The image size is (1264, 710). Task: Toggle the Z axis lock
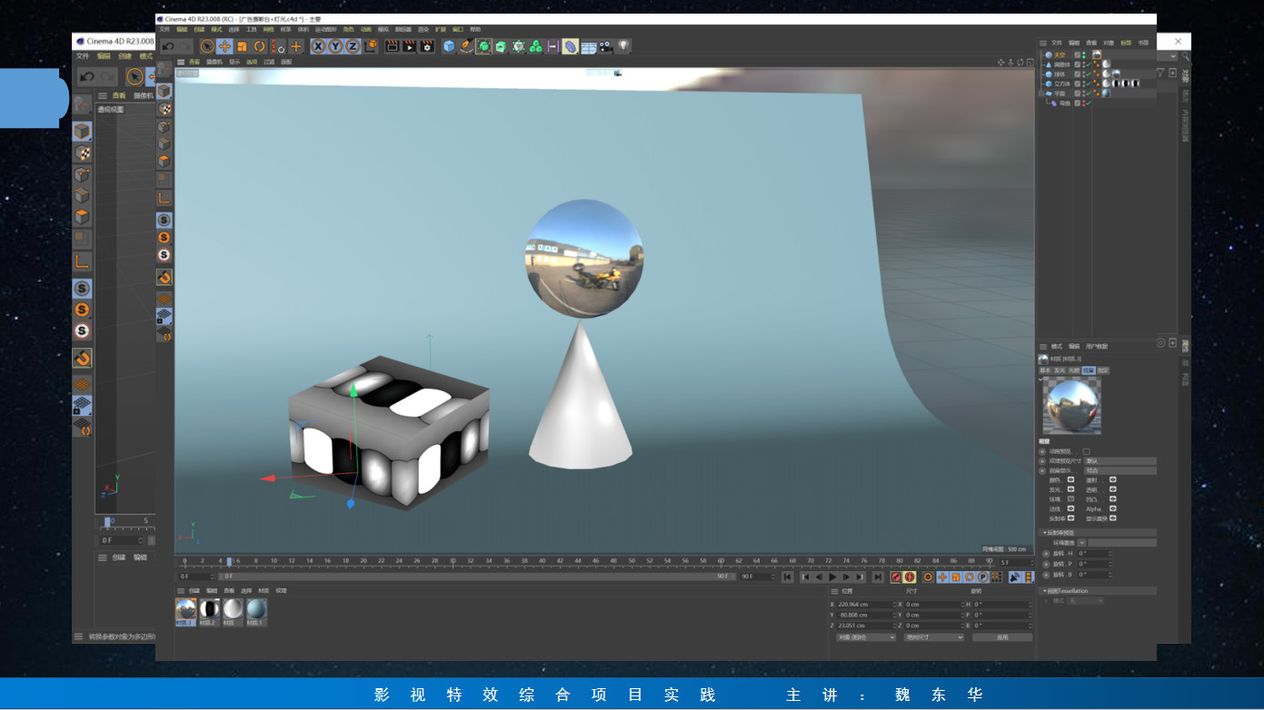click(353, 46)
